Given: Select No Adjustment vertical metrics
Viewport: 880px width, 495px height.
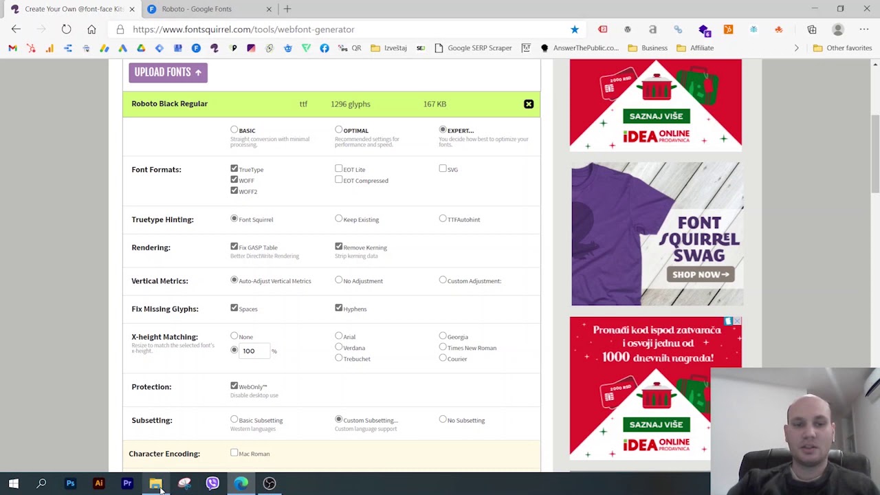Looking at the screenshot, I should click(x=338, y=280).
